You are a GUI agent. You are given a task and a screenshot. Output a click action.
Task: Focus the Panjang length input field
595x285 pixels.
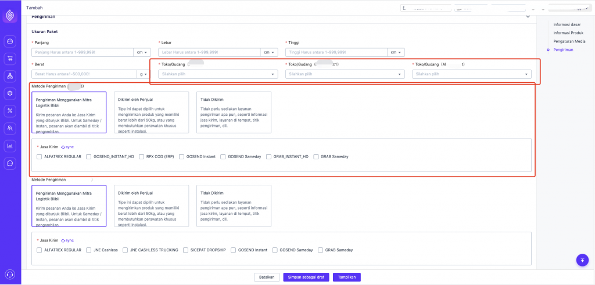click(x=83, y=52)
